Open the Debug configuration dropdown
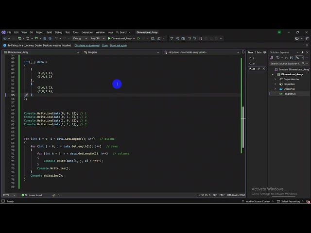311x233 pixels. [80, 38]
